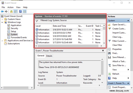Image resolution: width=133 pixels, height=93 pixels.
Task: Click info icon of 5/9/2019 10:32:13 AM event
Action: (37, 29)
